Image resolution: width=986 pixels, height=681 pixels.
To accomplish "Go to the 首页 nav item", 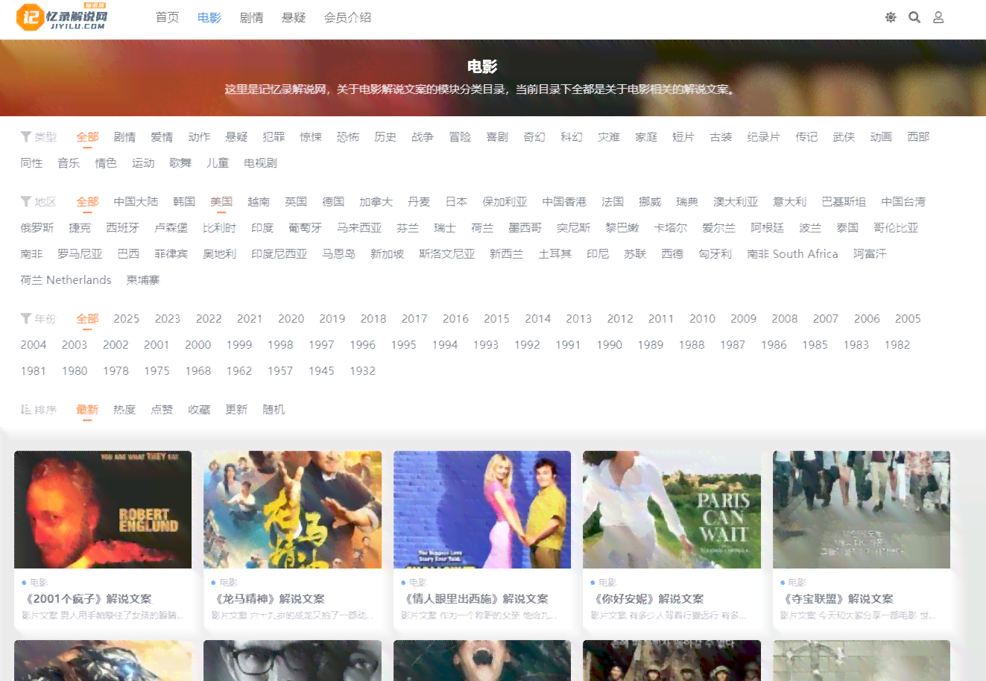I will click(167, 17).
